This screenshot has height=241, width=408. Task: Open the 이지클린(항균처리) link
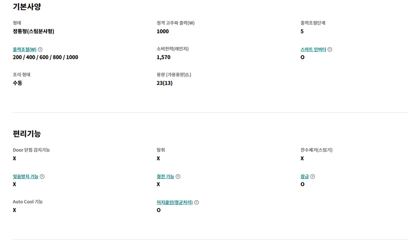174,202
